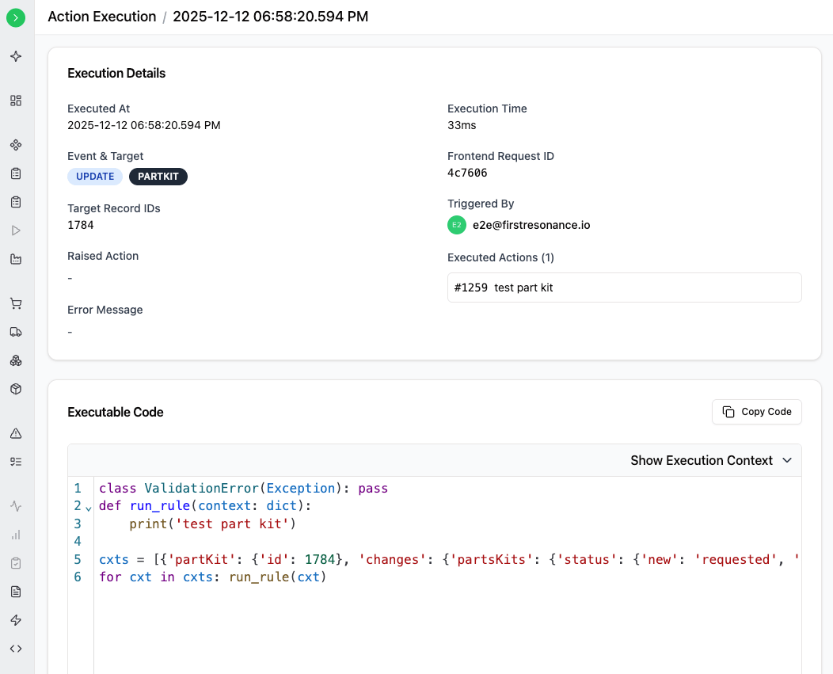This screenshot has height=674, width=833.
Task: Click the greyed play triangle sidebar icon
Action: point(16,230)
